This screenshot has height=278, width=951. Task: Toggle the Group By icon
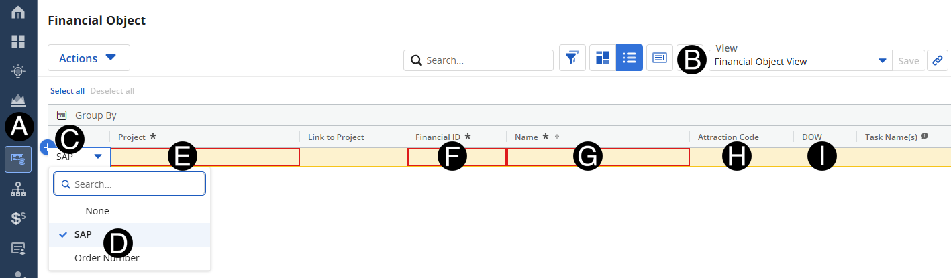pos(62,115)
